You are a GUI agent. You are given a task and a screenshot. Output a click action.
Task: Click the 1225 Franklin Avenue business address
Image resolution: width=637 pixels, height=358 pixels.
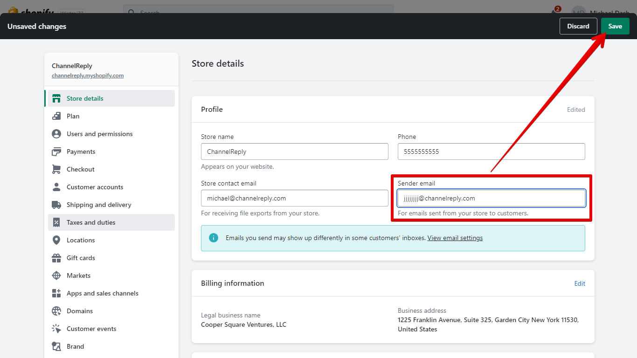pos(488,324)
